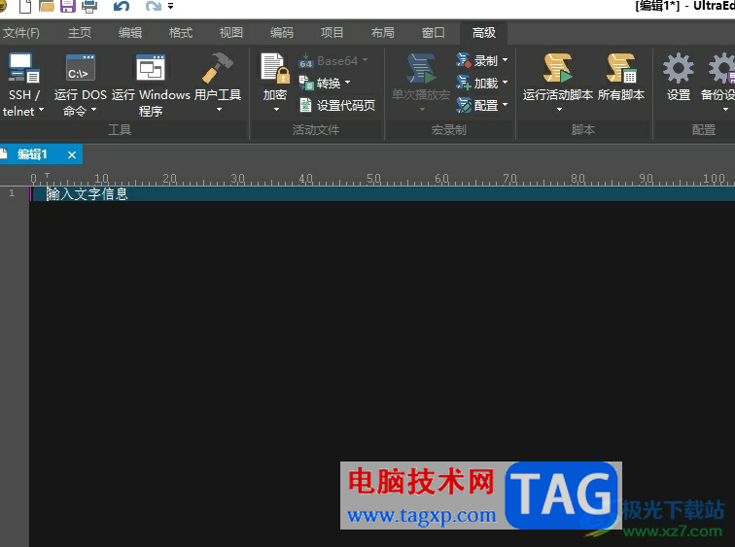Click line number 1 in the gutter
This screenshot has height=547, width=735.
(x=12, y=193)
